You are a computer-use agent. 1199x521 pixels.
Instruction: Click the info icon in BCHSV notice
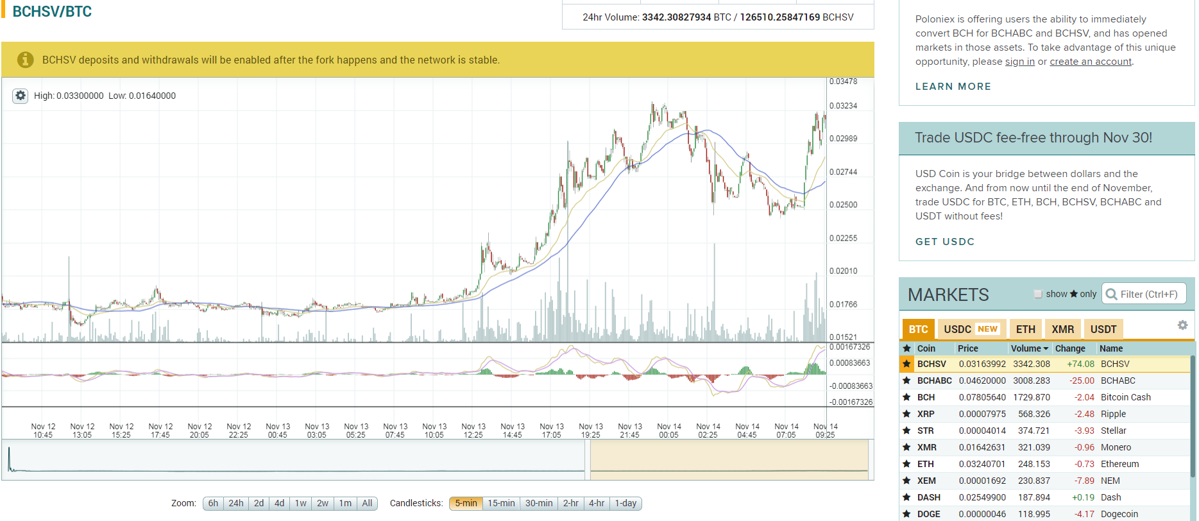click(25, 60)
